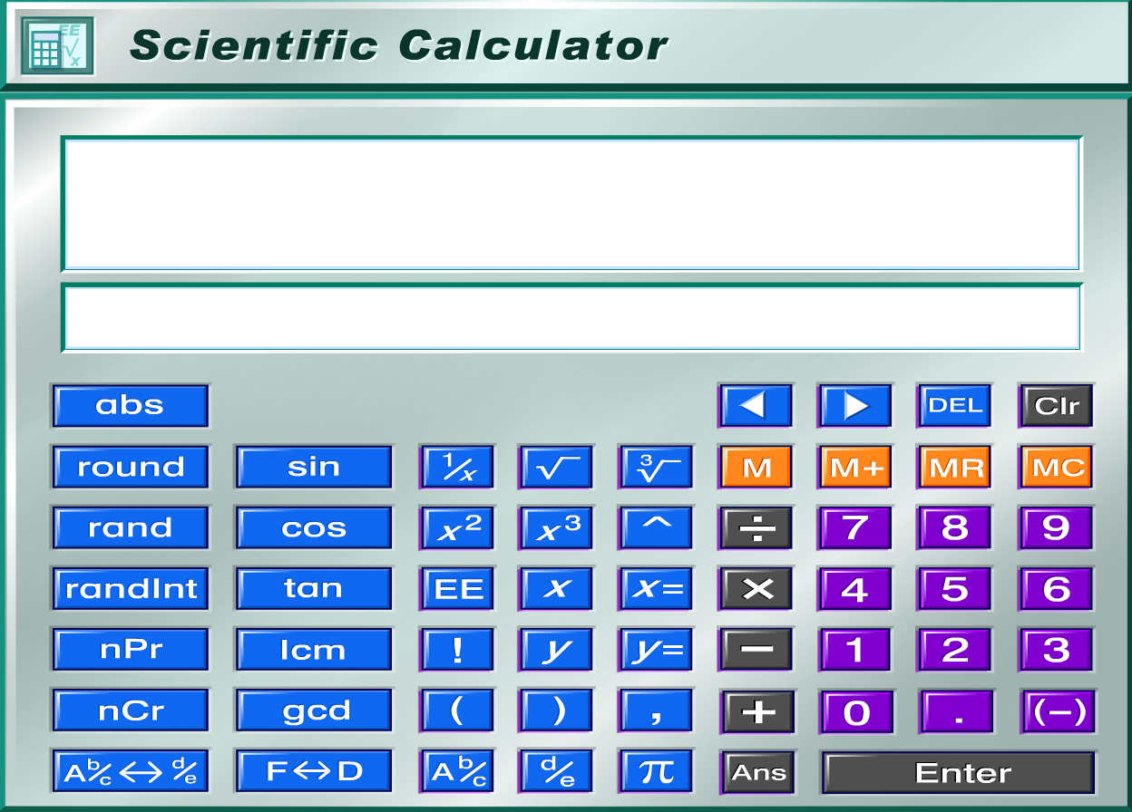Click the Enter key to evaluate
Screen dimensions: 1132x812
pos(959,772)
